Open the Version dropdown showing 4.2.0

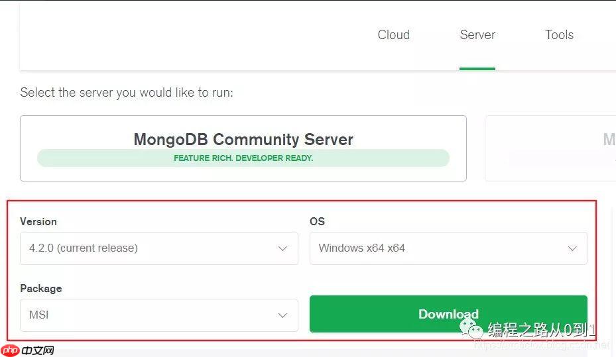[x=153, y=248]
